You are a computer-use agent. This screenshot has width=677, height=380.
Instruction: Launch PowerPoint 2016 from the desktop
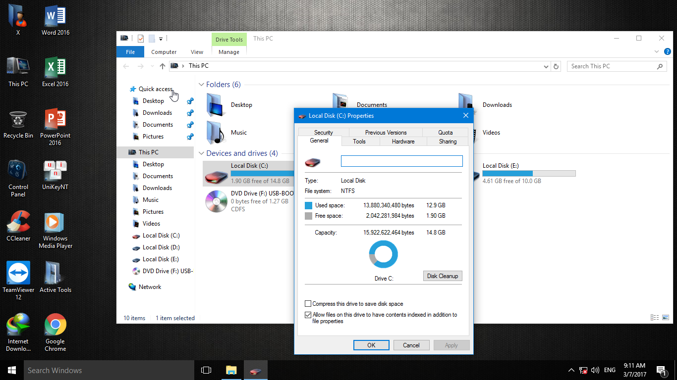pyautogui.click(x=55, y=127)
